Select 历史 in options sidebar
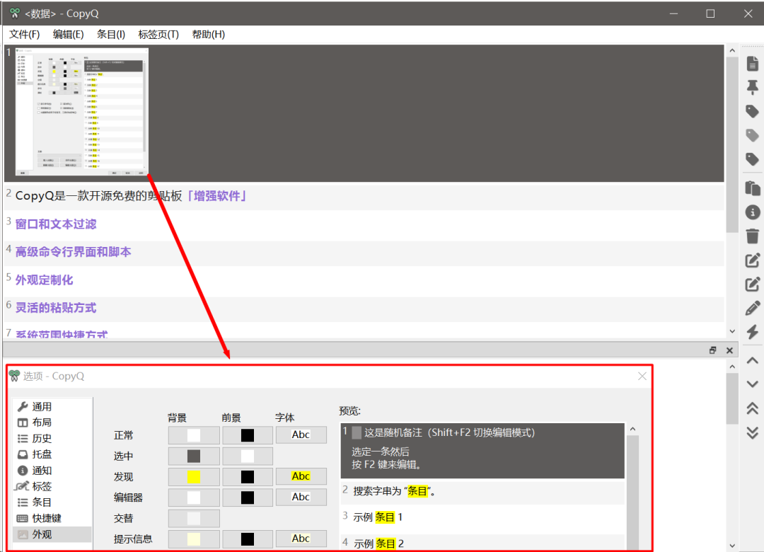This screenshot has height=552, width=764. 52,438
